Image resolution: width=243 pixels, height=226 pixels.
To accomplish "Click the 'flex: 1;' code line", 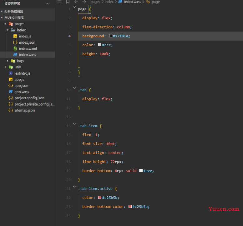I will coord(91,135).
